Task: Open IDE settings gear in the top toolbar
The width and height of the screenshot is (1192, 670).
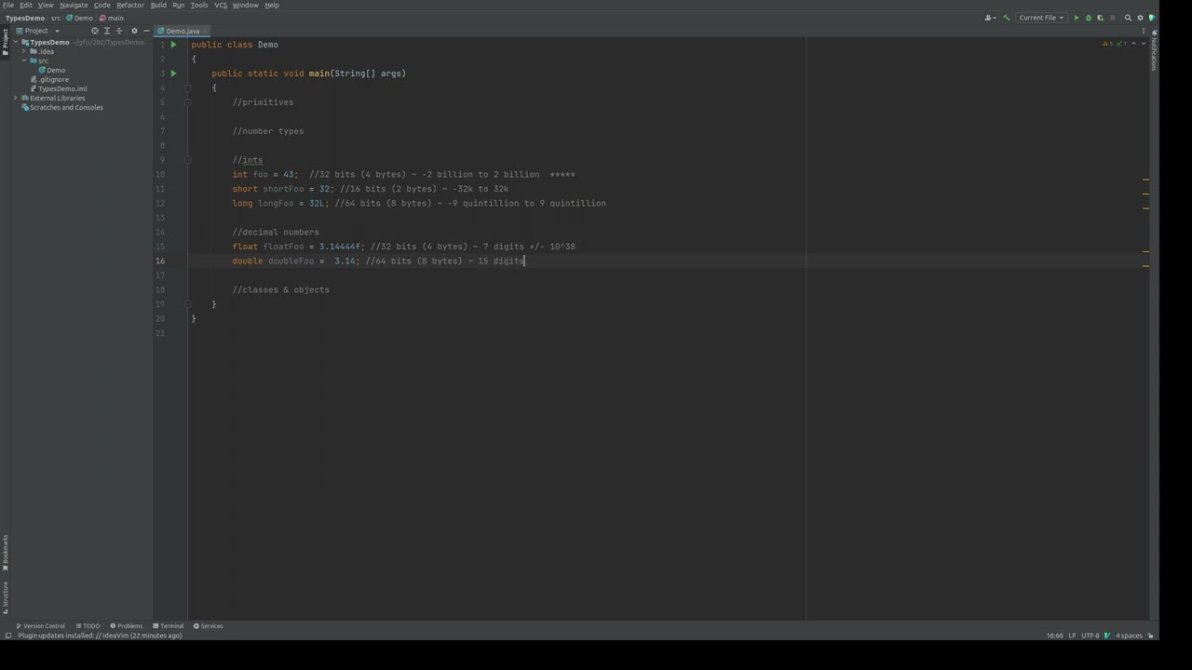Action: (1140, 18)
